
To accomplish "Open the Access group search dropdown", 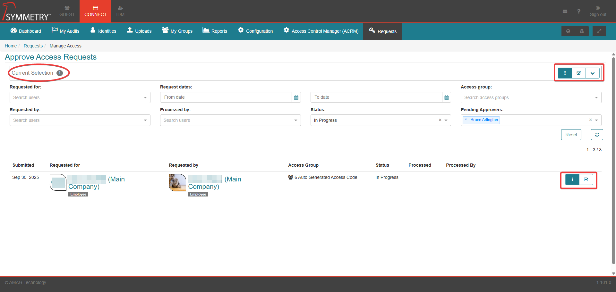I will (531, 97).
